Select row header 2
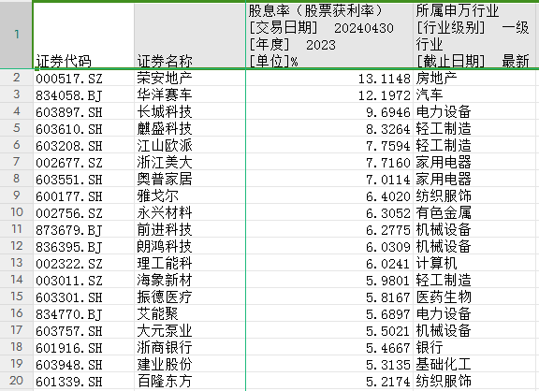The width and height of the screenshot is (539, 391). [16, 78]
